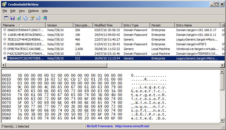The image size is (226, 130).
Task: Click the modified time 05/07/16 20:58:32
Action: [107, 30]
